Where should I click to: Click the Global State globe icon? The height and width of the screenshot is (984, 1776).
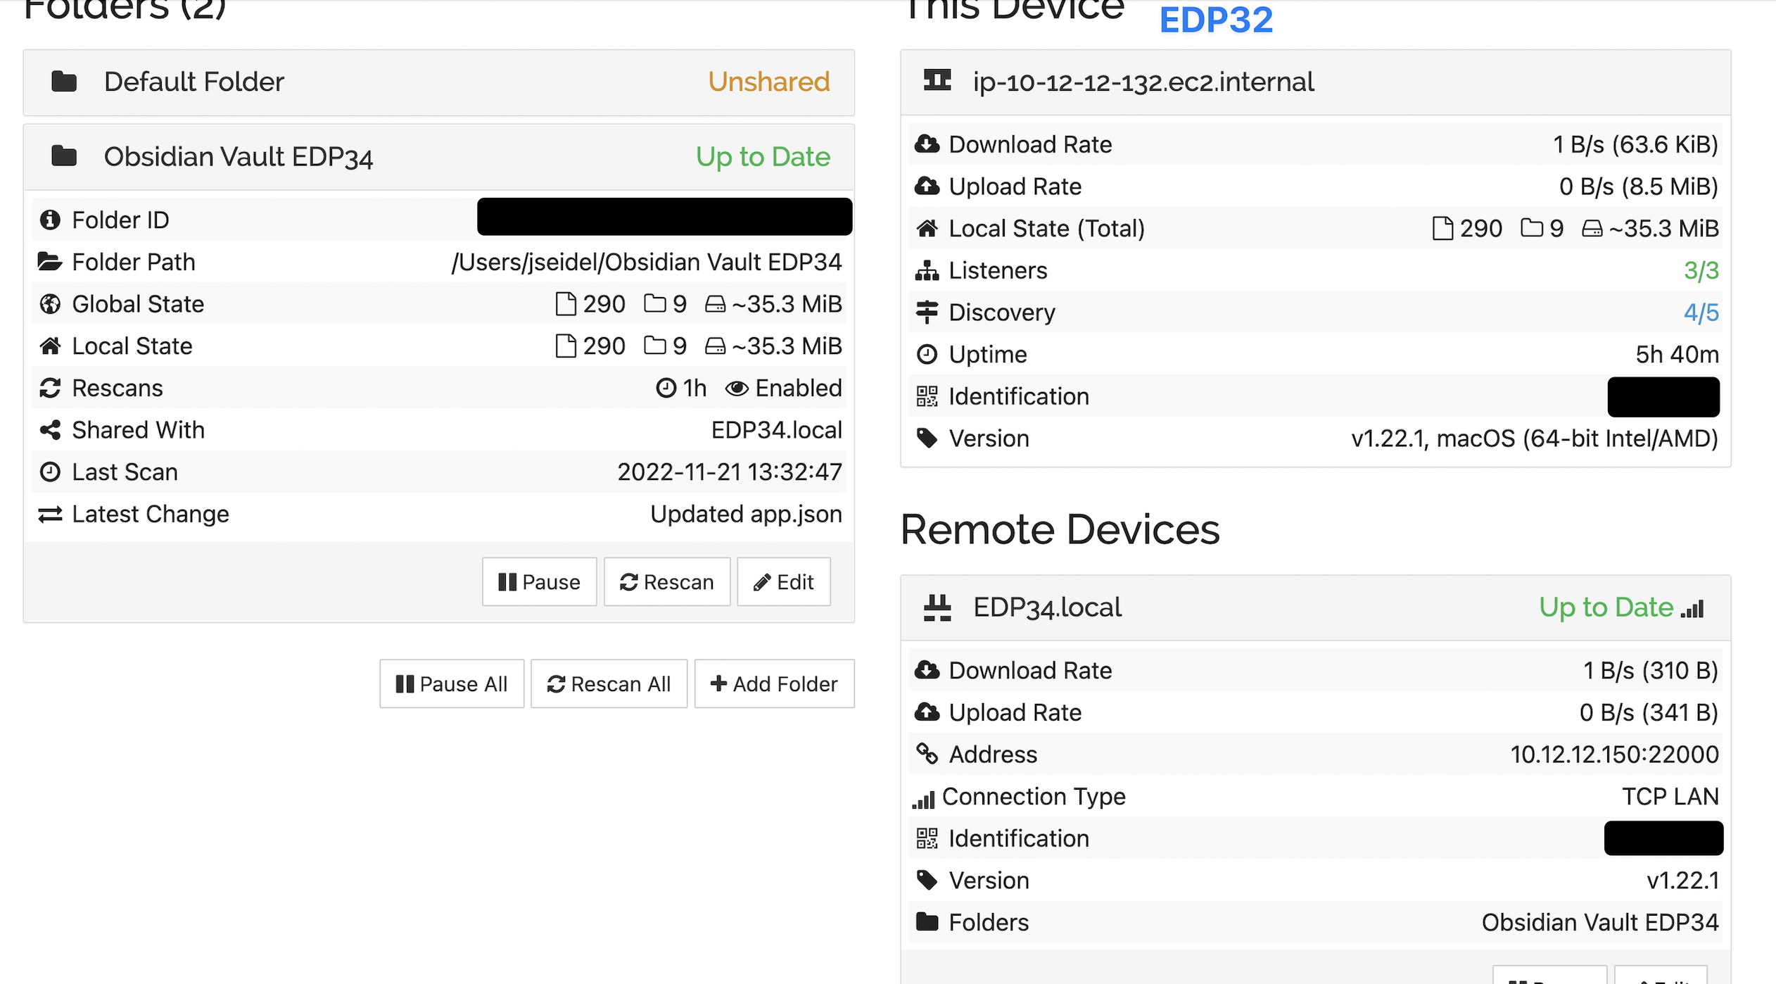click(x=49, y=303)
